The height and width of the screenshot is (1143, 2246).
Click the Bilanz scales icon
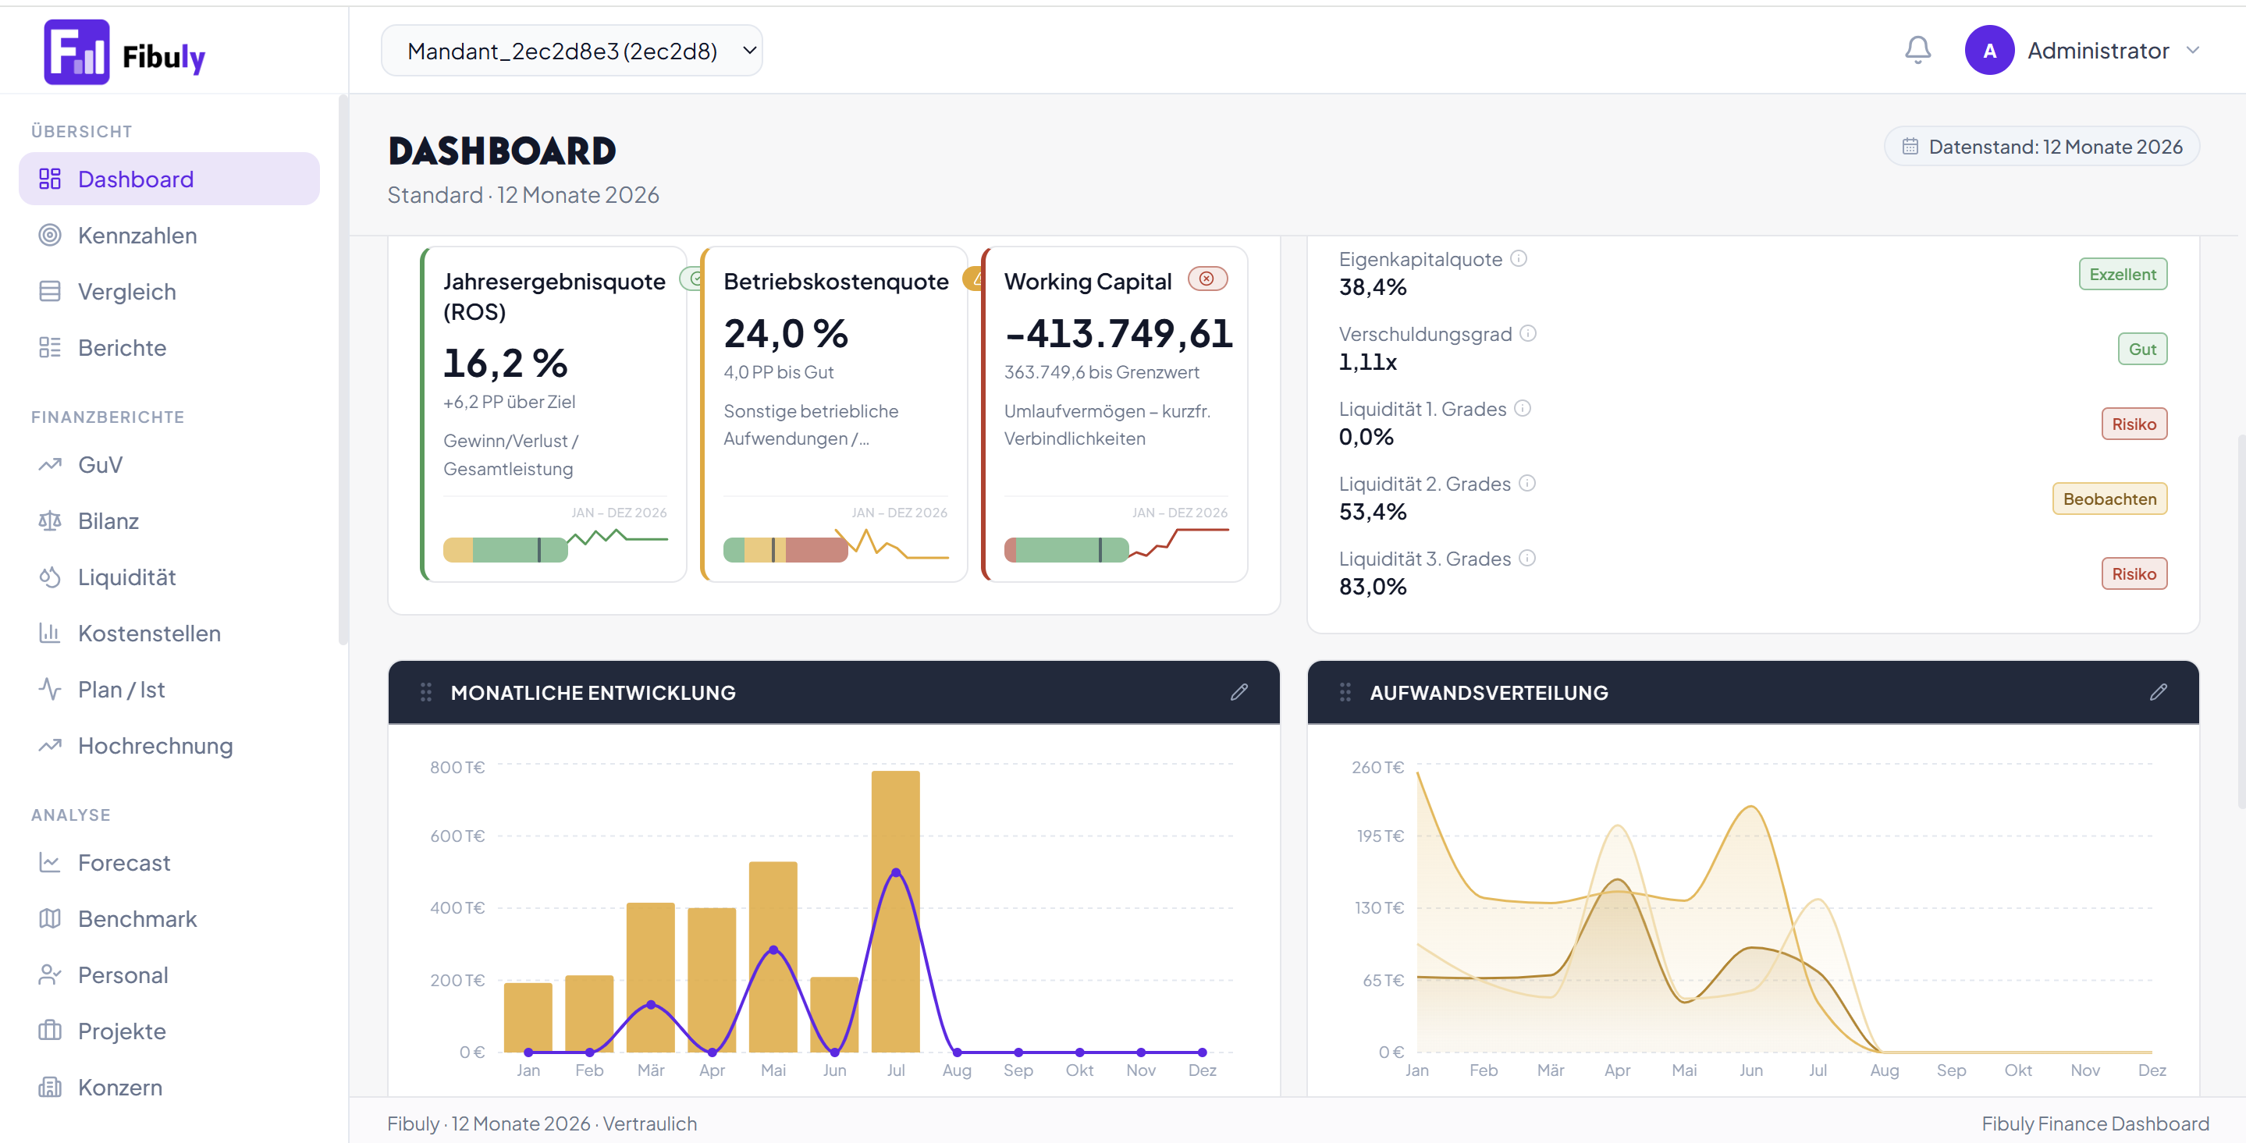pos(50,520)
